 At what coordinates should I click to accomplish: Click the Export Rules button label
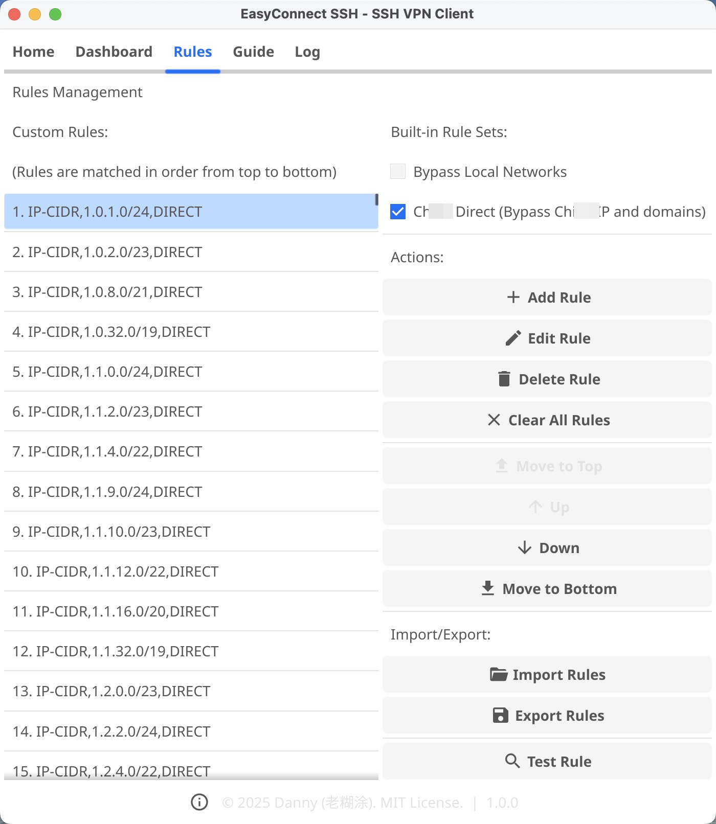(x=560, y=715)
